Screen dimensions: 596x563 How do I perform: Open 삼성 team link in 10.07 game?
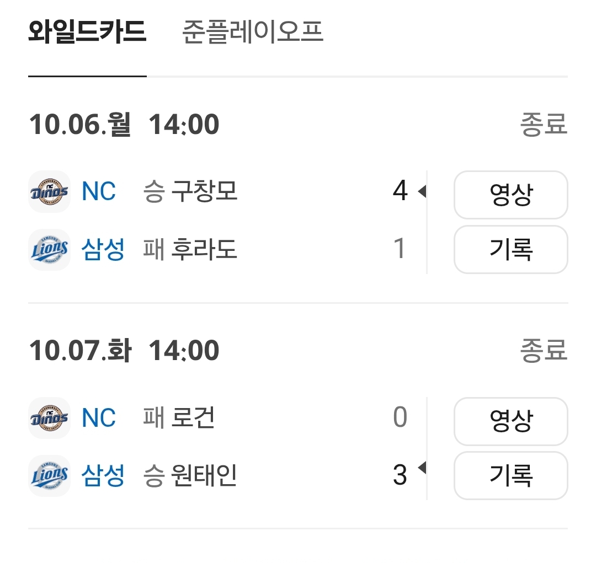point(103,475)
